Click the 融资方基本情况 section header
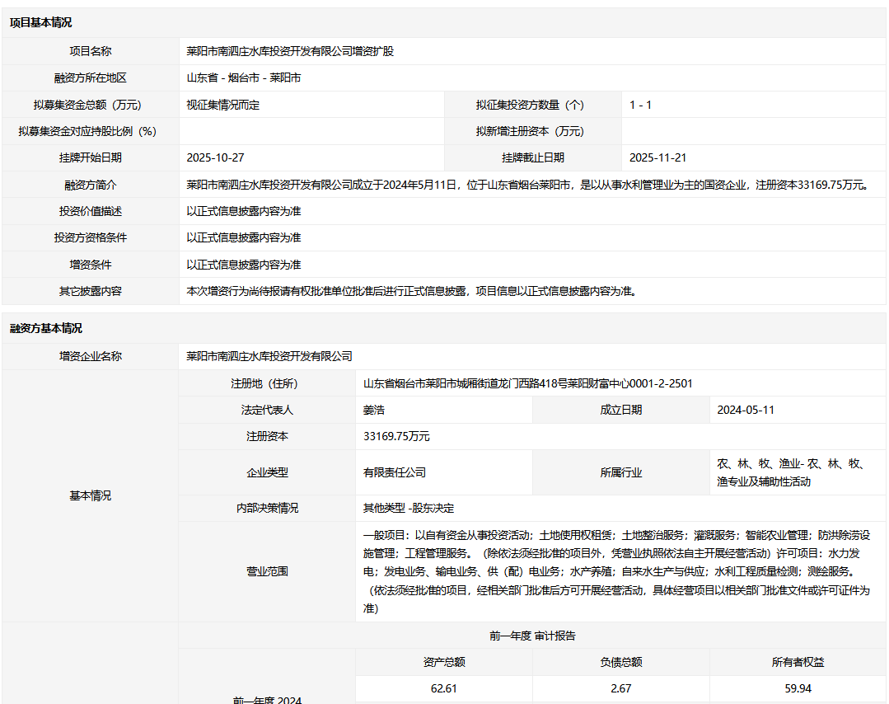The width and height of the screenshot is (889, 704). (x=46, y=328)
